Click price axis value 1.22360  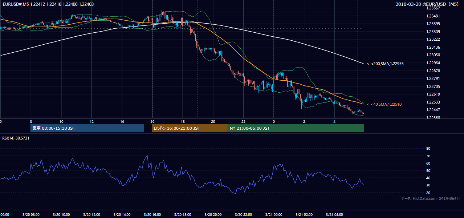point(433,118)
